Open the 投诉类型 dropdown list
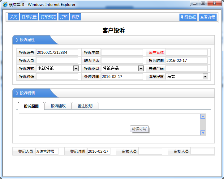Image resolution: width=224 pixels, height=179 pixels. (141, 68)
